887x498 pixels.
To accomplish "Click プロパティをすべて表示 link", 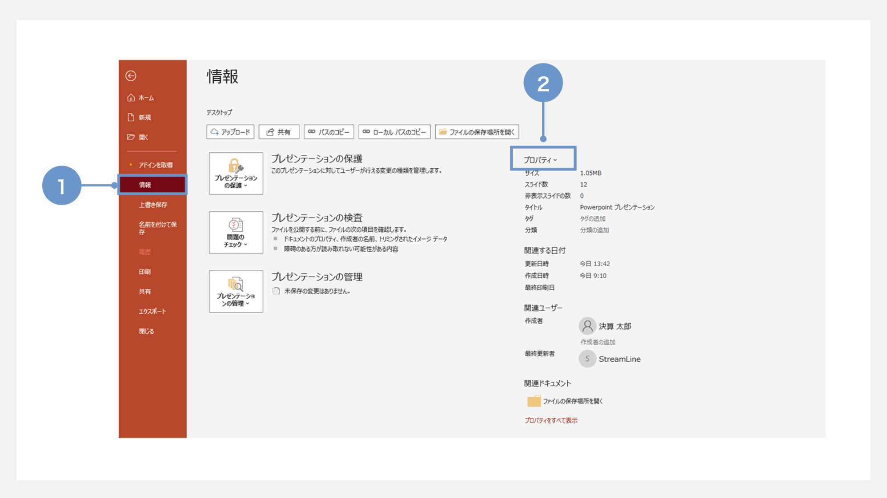I will coord(551,420).
